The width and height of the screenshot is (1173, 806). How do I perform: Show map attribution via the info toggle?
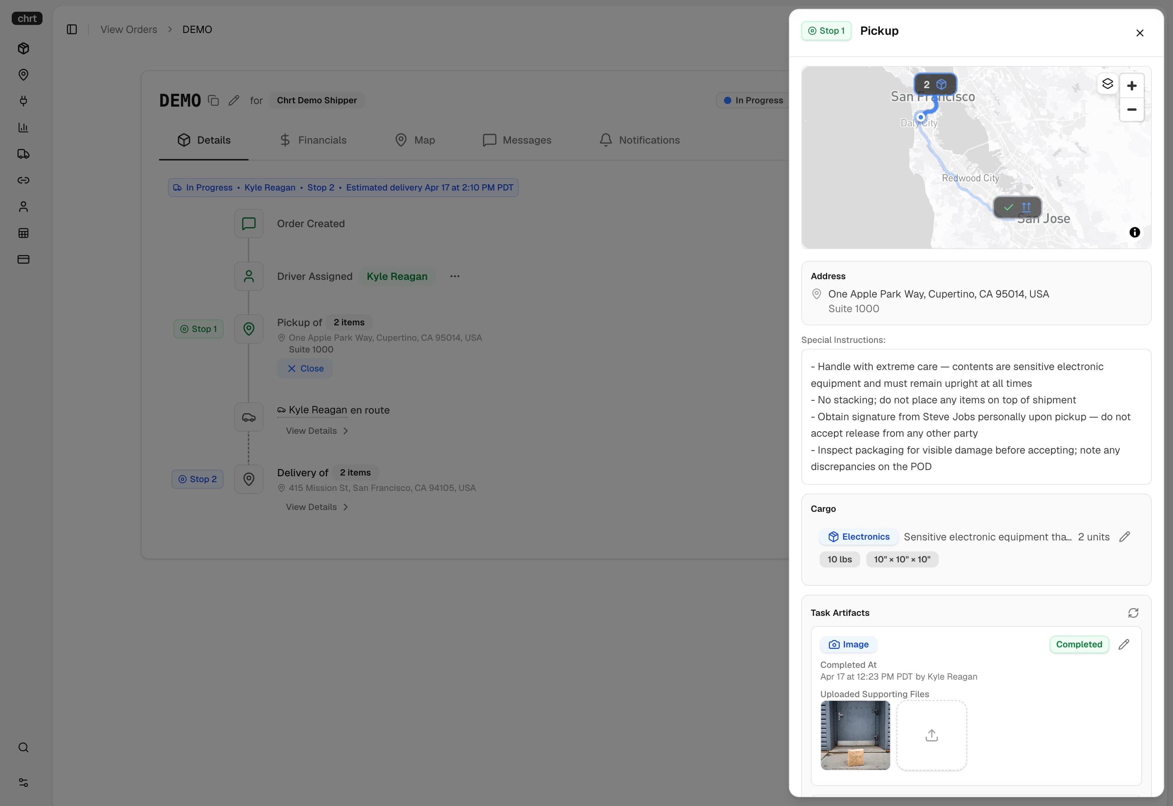pyautogui.click(x=1135, y=232)
